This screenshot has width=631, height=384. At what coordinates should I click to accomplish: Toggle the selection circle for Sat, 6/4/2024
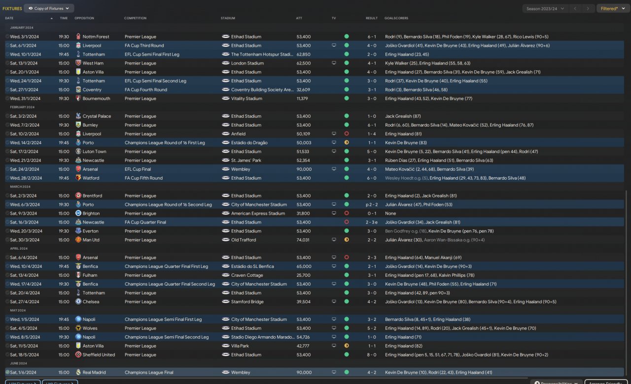point(7,257)
